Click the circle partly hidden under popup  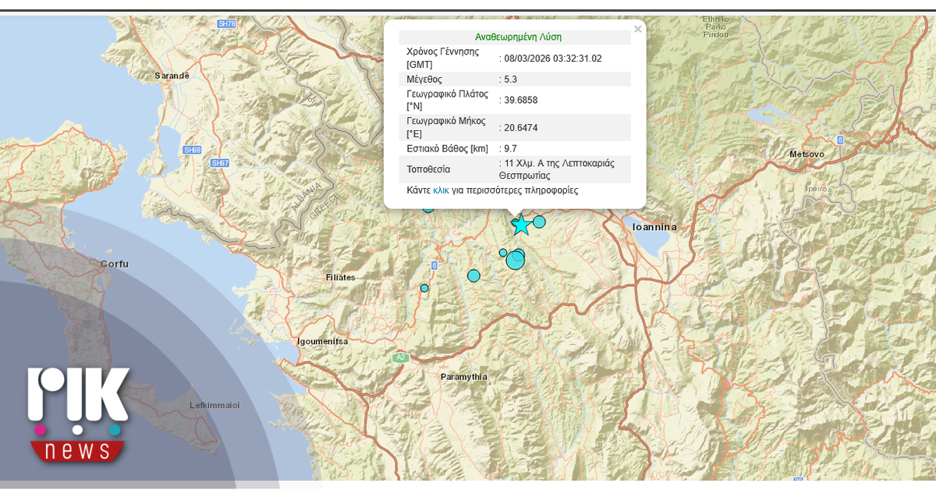click(x=428, y=208)
